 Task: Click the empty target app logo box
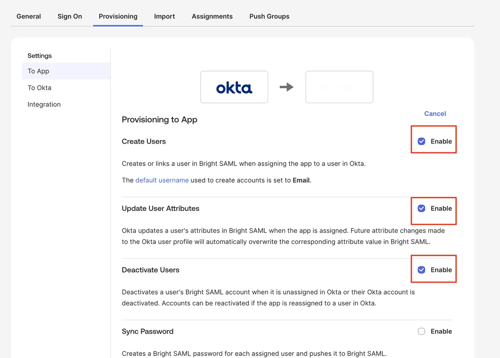pyautogui.click(x=339, y=87)
